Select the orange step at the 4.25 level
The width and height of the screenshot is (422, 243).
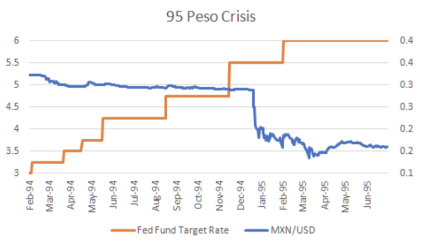click(x=134, y=118)
